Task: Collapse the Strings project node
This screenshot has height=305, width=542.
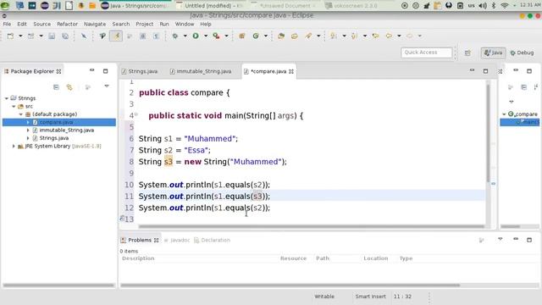Action: 6,98
